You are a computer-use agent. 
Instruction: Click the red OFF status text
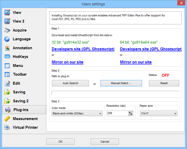(x=166, y=75)
